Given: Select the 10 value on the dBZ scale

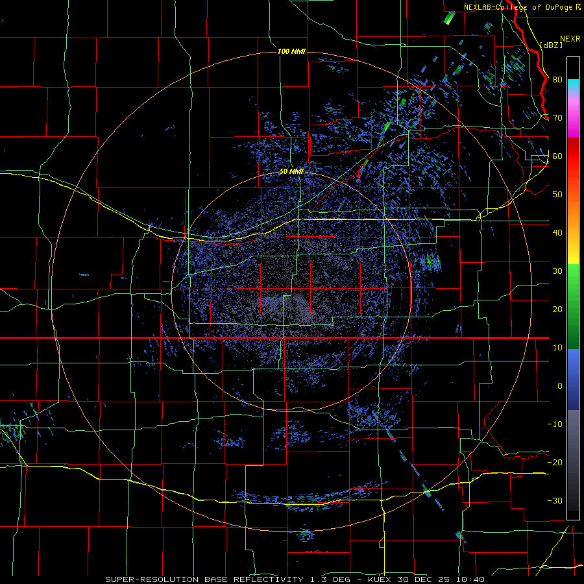Looking at the screenshot, I should [x=557, y=348].
